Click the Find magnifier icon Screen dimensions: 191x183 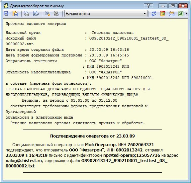pyautogui.click(x=47, y=14)
